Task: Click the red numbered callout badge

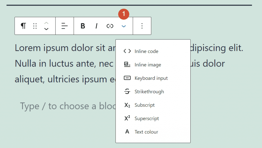Action: click(124, 14)
